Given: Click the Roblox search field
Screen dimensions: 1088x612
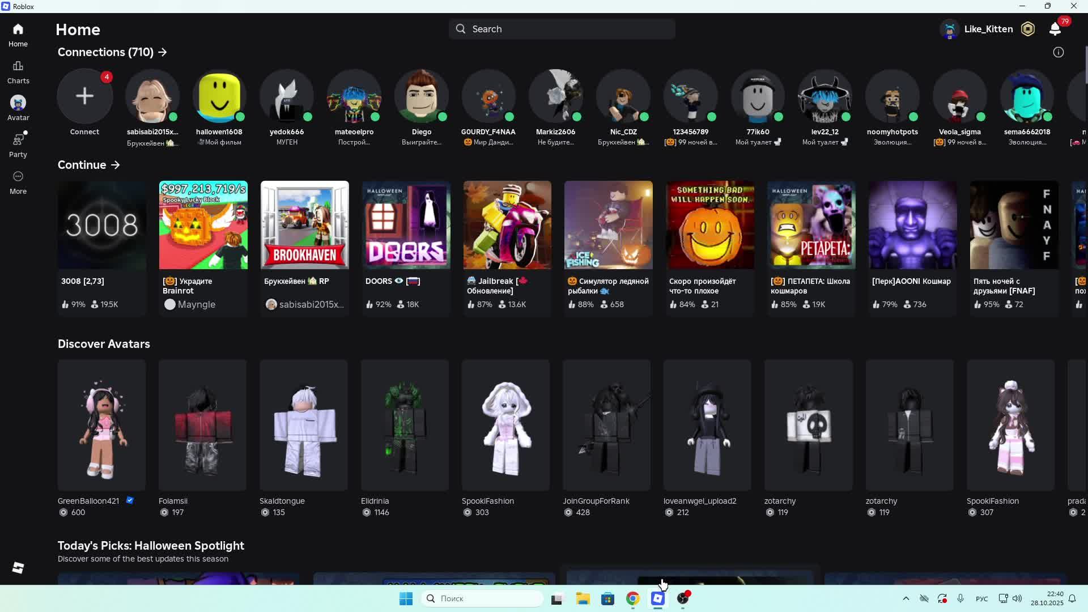Looking at the screenshot, I should pos(562,29).
